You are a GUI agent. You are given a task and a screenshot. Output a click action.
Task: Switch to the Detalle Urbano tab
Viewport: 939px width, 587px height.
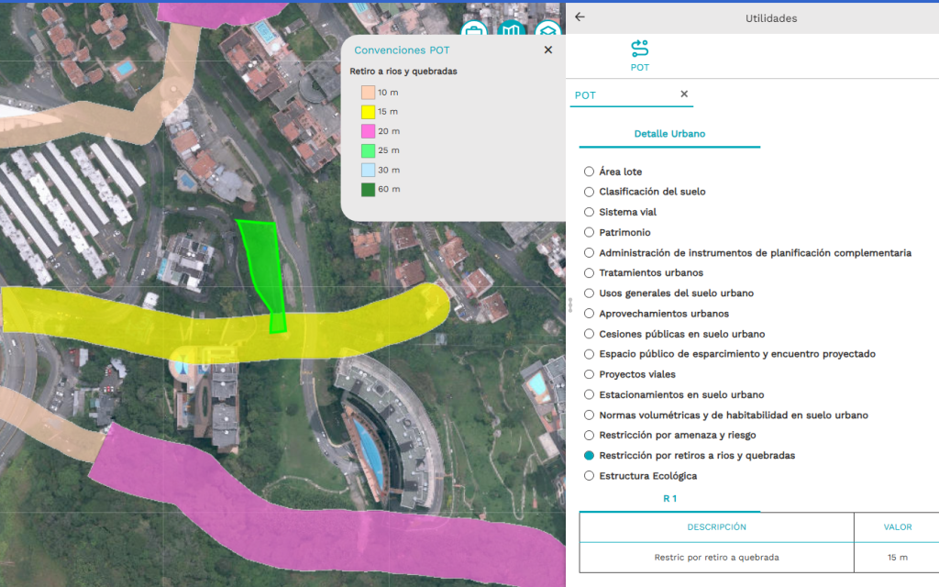669,134
